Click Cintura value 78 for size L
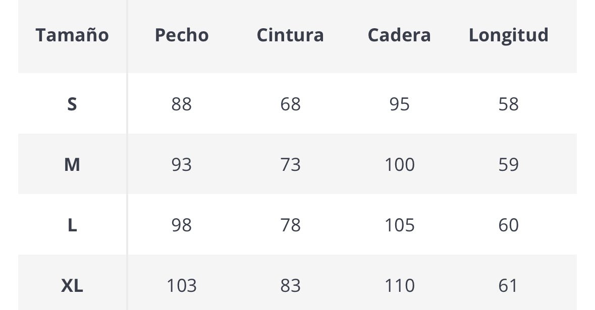The image size is (595, 310). click(291, 225)
